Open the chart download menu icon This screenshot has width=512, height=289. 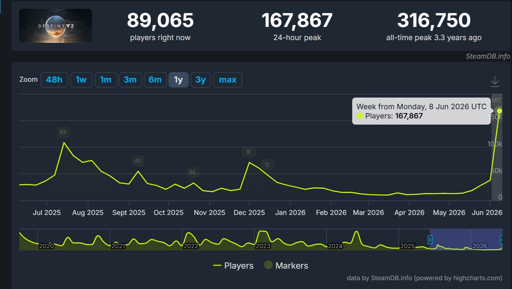tap(495, 81)
